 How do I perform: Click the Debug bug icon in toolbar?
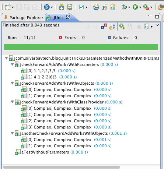pyautogui.click(x=124, y=7)
